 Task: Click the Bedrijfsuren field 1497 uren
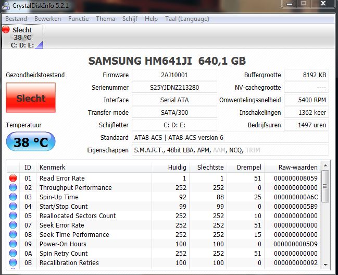(x=306, y=125)
